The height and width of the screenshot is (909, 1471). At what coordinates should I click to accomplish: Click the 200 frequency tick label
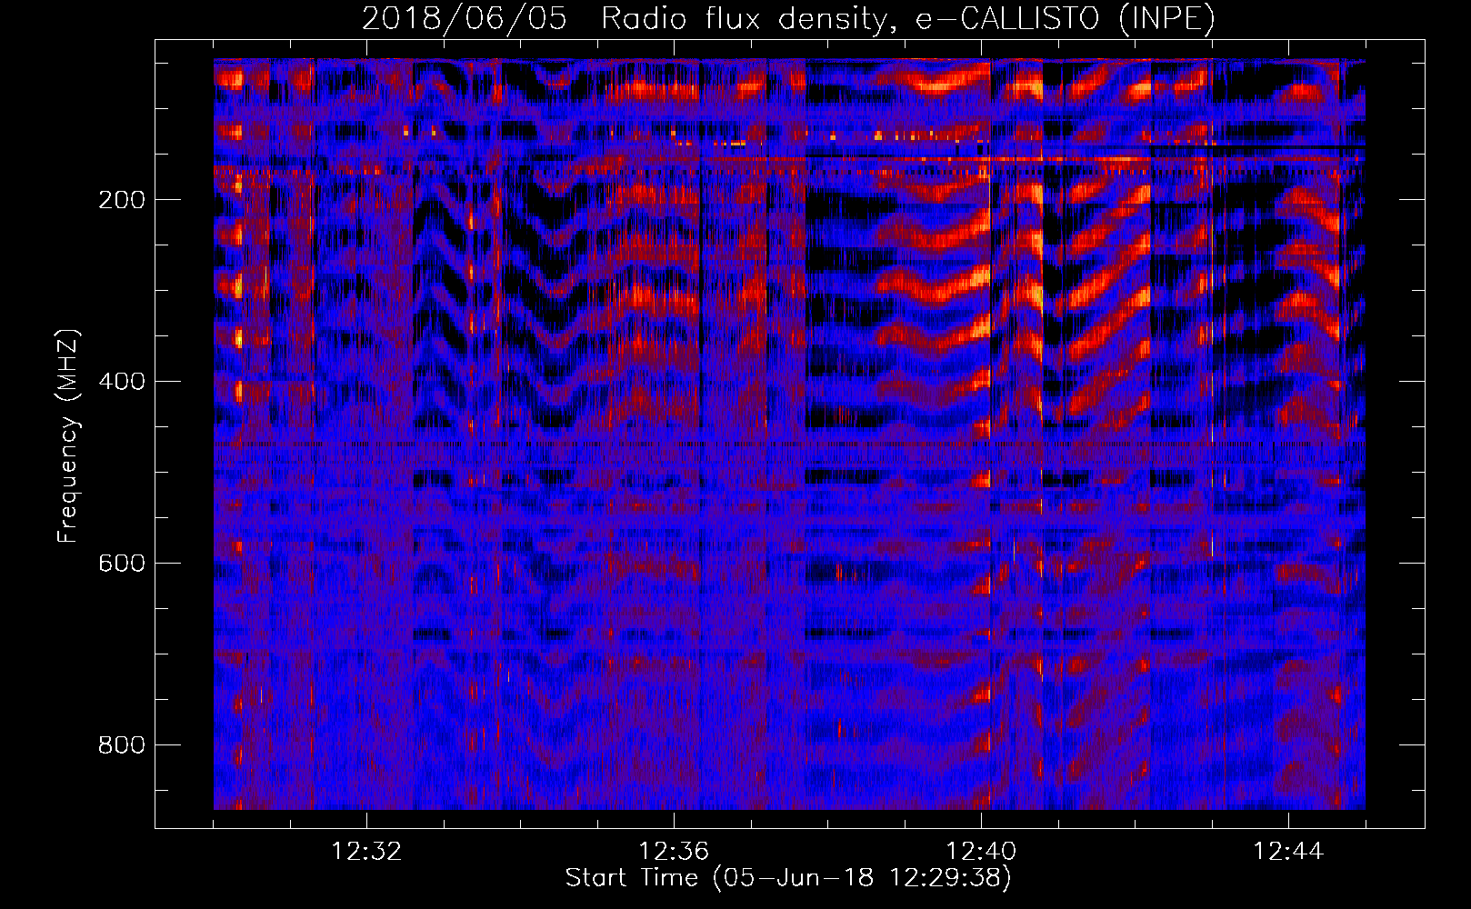122,200
